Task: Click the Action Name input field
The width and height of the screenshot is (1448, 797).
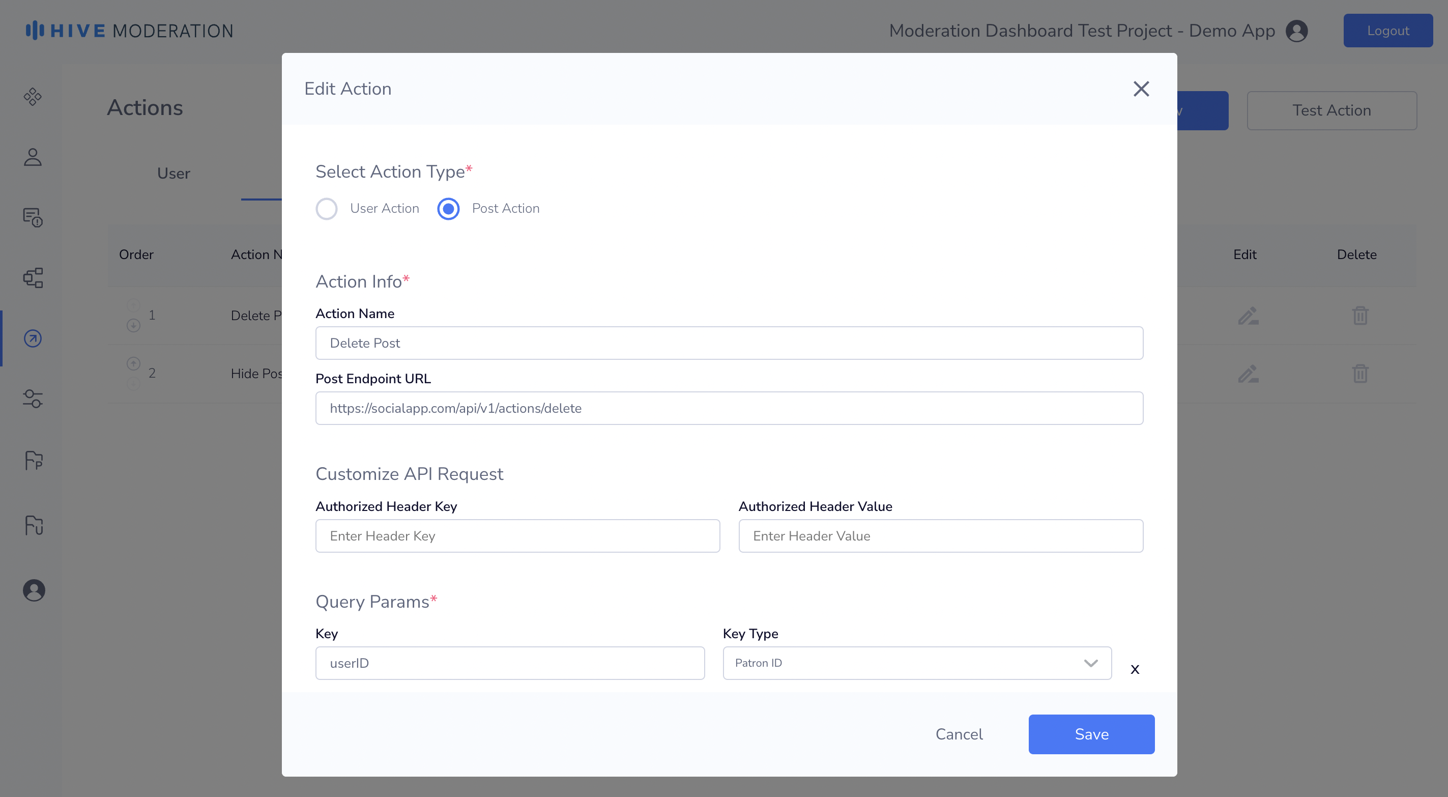Action: point(729,343)
